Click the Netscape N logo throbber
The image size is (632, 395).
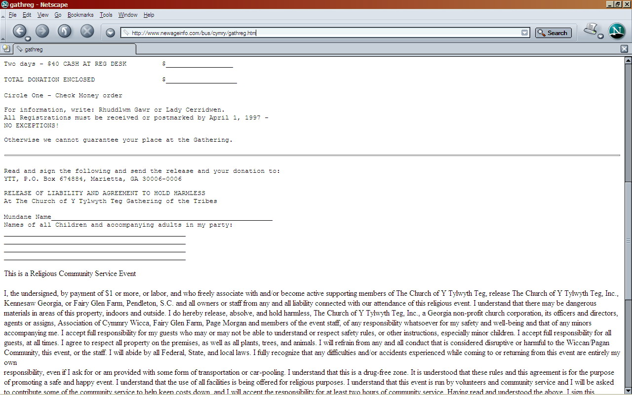617,31
